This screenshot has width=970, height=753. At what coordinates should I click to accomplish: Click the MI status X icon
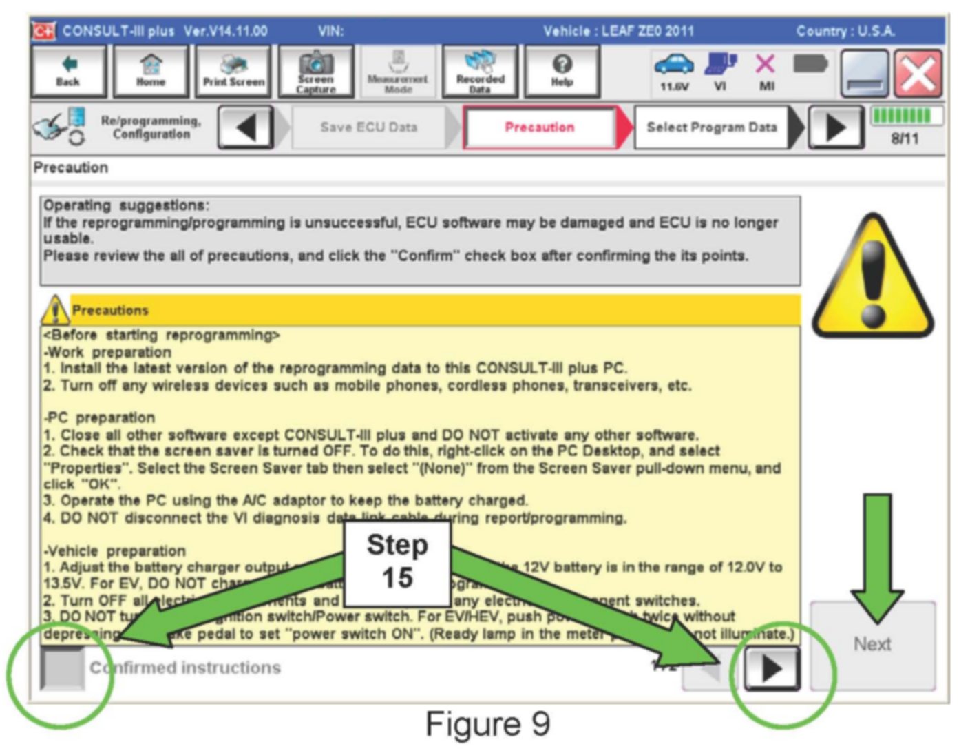pos(766,71)
